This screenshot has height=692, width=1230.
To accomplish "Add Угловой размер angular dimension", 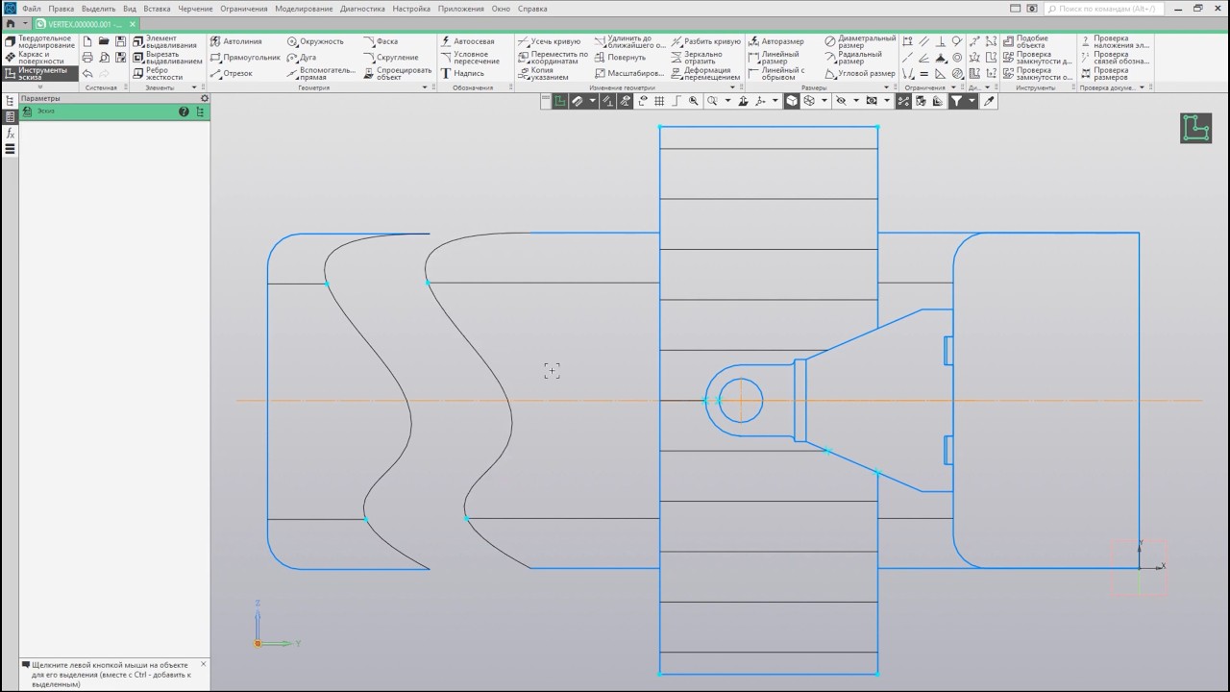I will point(860,74).
